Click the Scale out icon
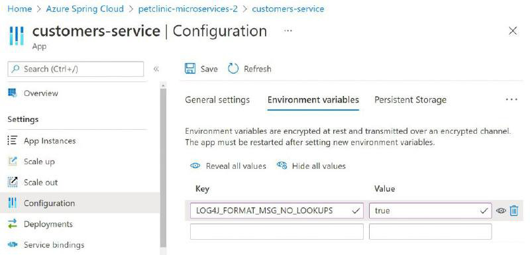 click(x=12, y=182)
